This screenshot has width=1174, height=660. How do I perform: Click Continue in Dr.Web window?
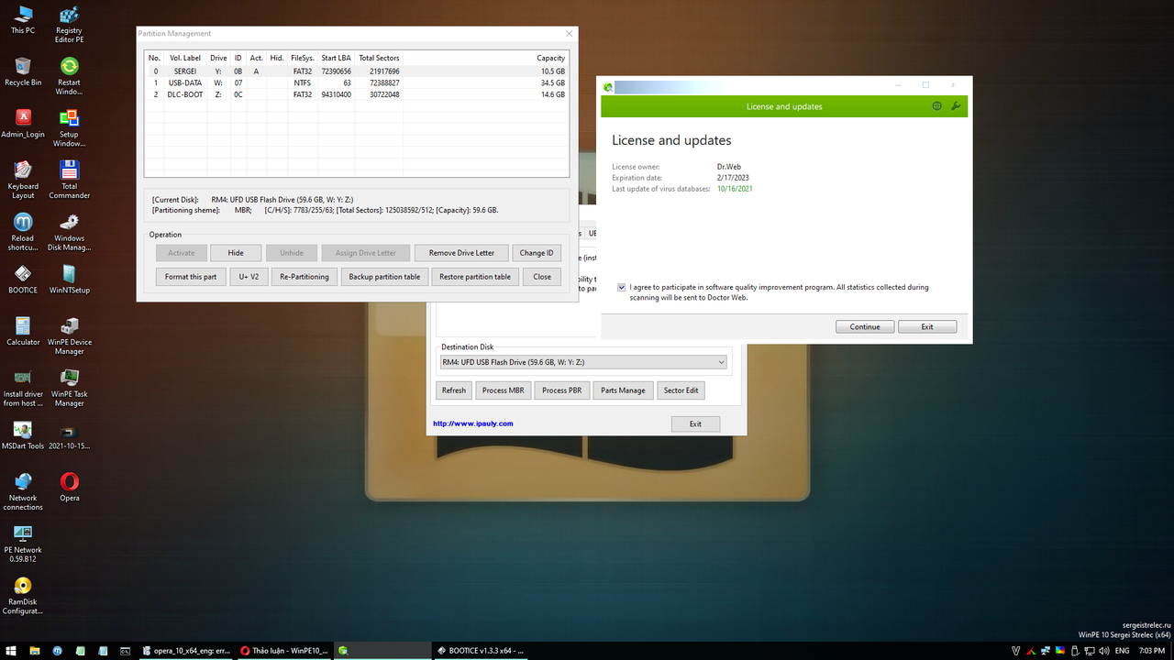[x=864, y=326]
